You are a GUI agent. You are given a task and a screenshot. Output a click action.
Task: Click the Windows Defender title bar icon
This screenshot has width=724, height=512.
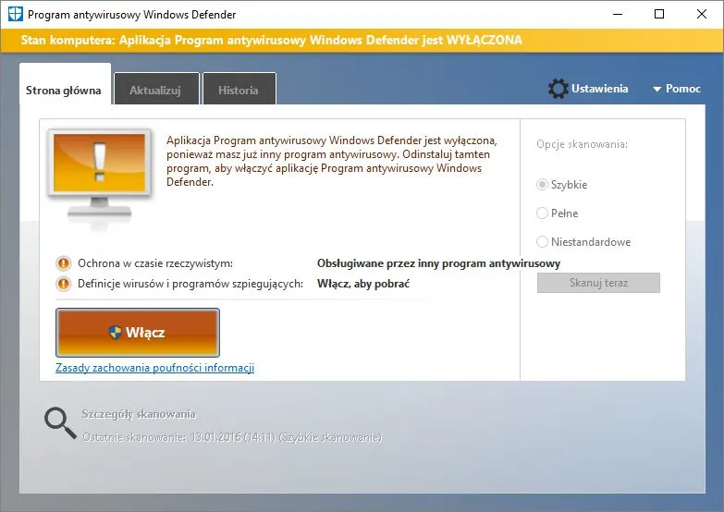[x=13, y=15]
